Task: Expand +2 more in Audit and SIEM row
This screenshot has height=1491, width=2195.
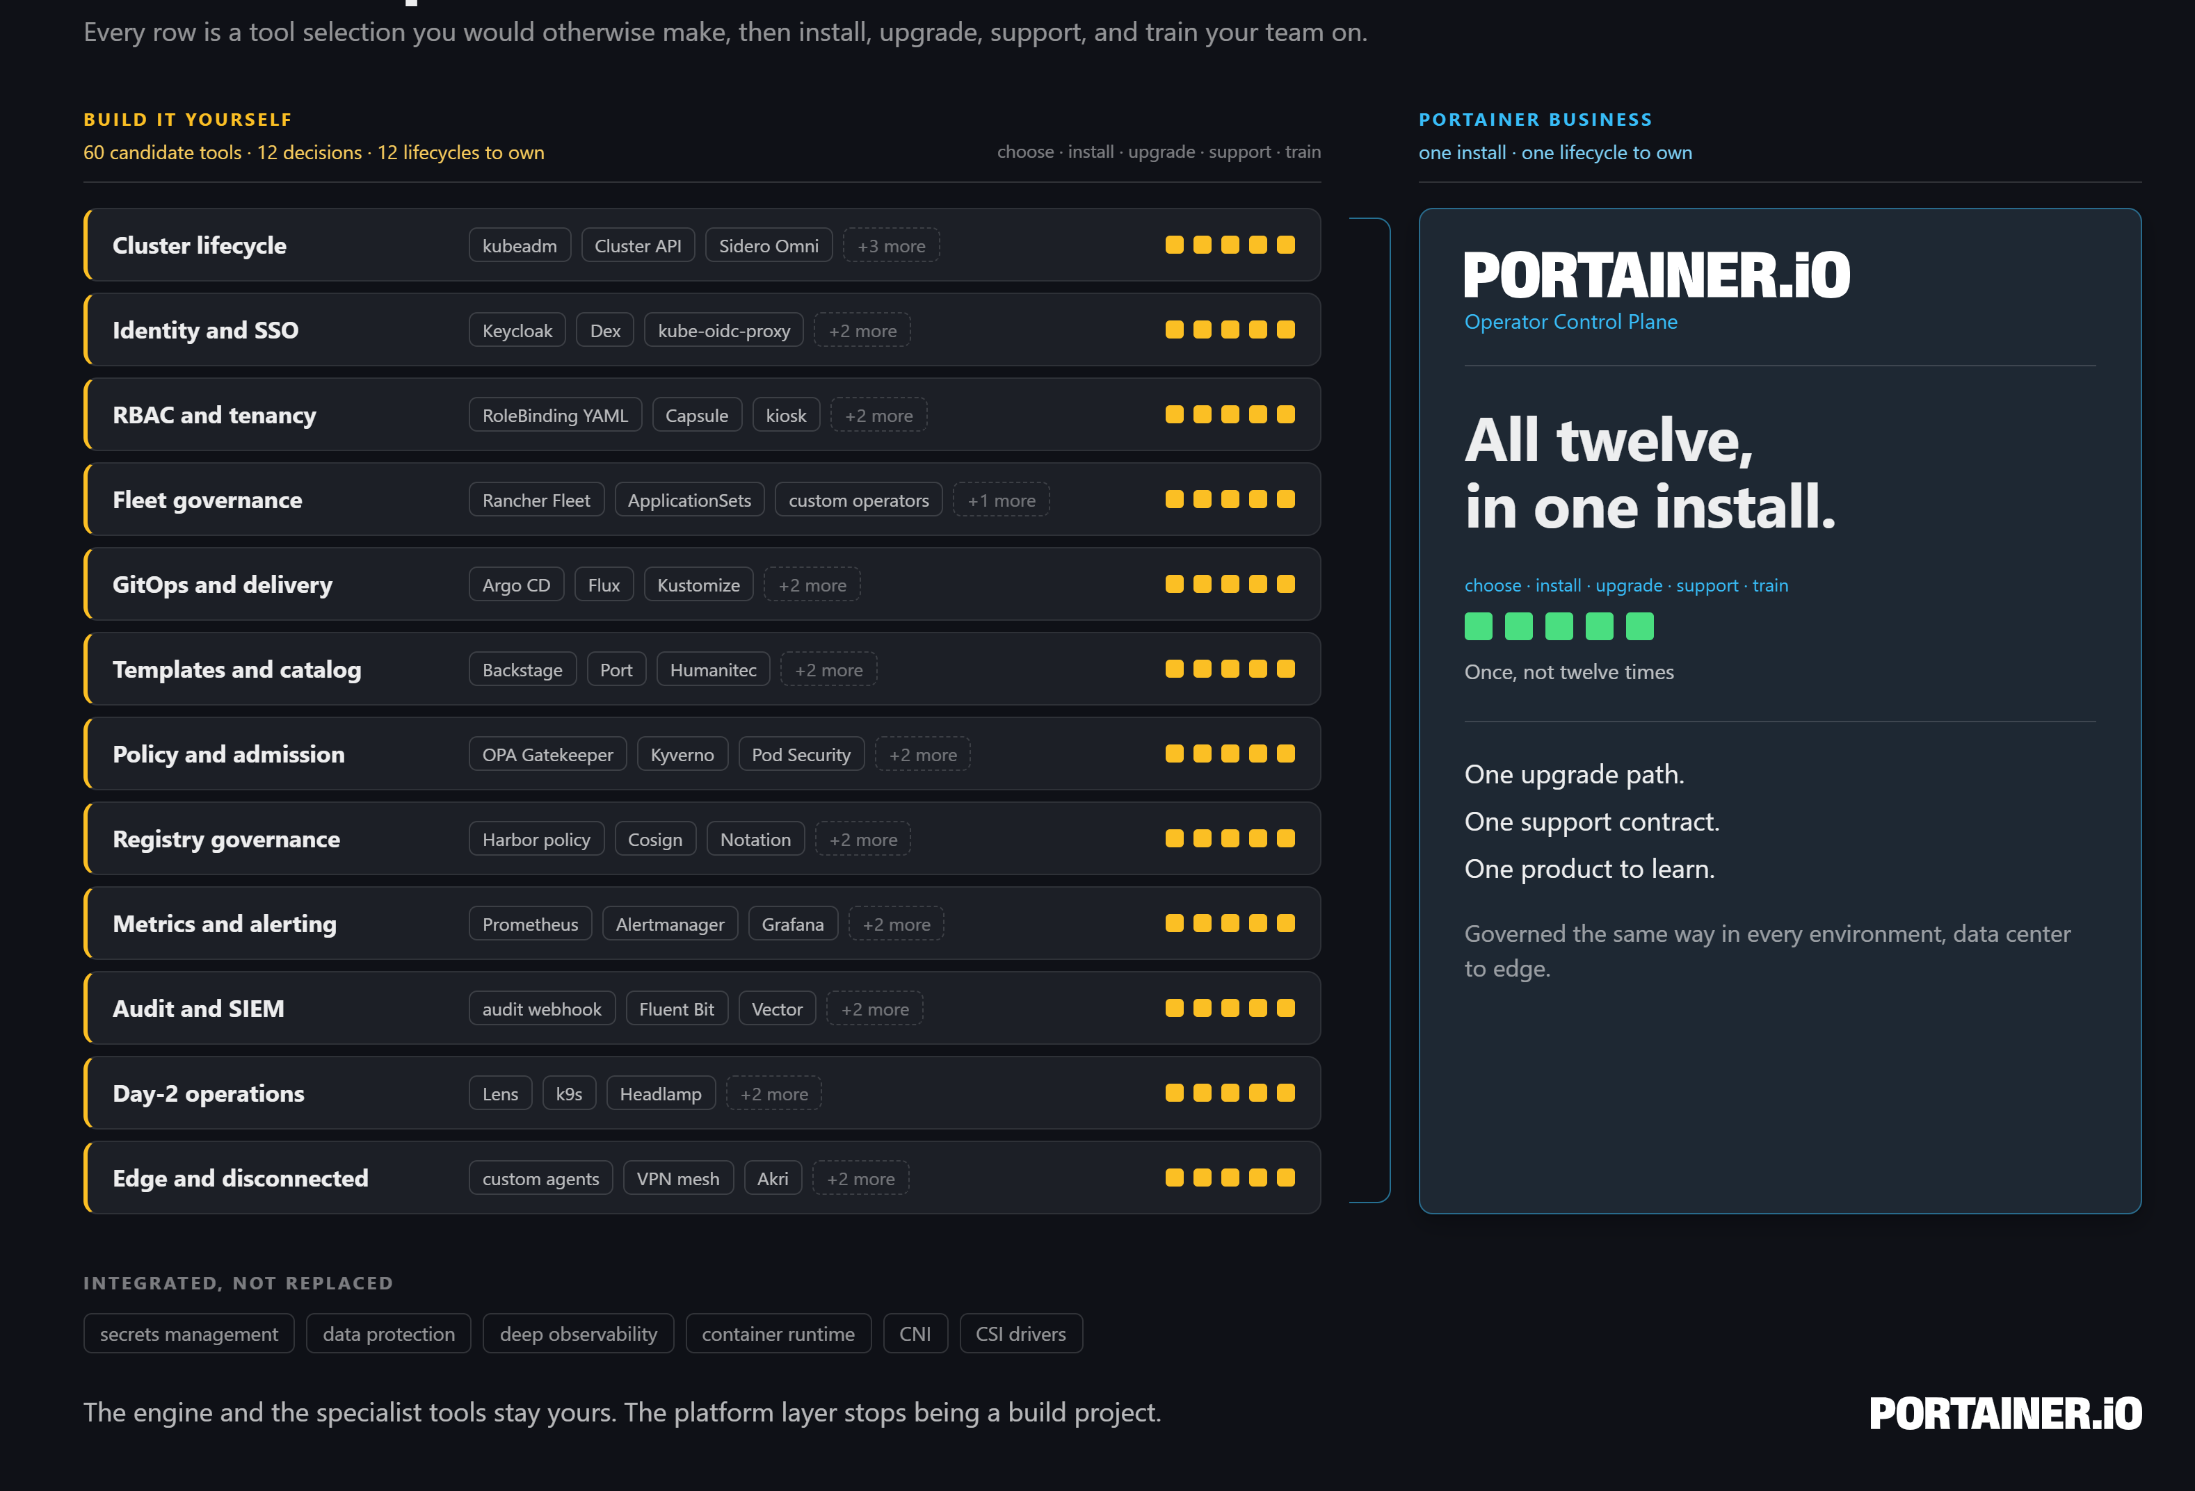Action: [875, 1009]
